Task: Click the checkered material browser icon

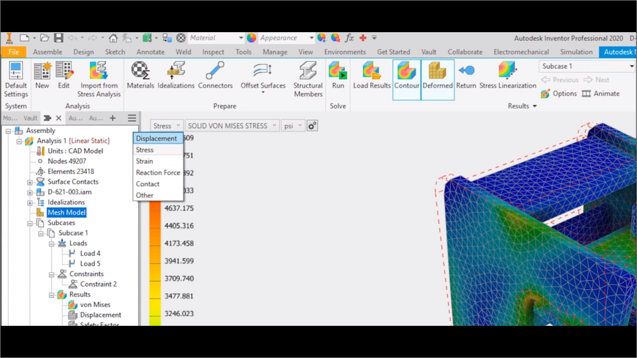Action: pos(181,38)
